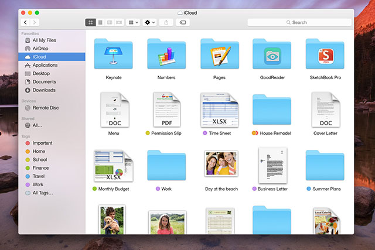
Task: Switch to column view mode
Action: 109,22
